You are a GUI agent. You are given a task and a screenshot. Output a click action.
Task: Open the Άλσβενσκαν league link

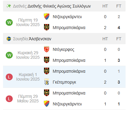40,39
